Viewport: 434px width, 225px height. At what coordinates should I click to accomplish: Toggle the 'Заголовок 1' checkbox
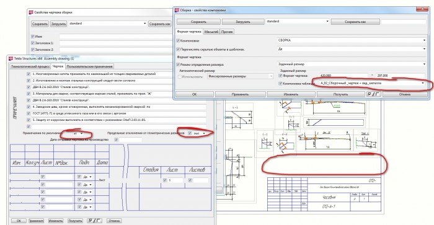click(x=33, y=43)
